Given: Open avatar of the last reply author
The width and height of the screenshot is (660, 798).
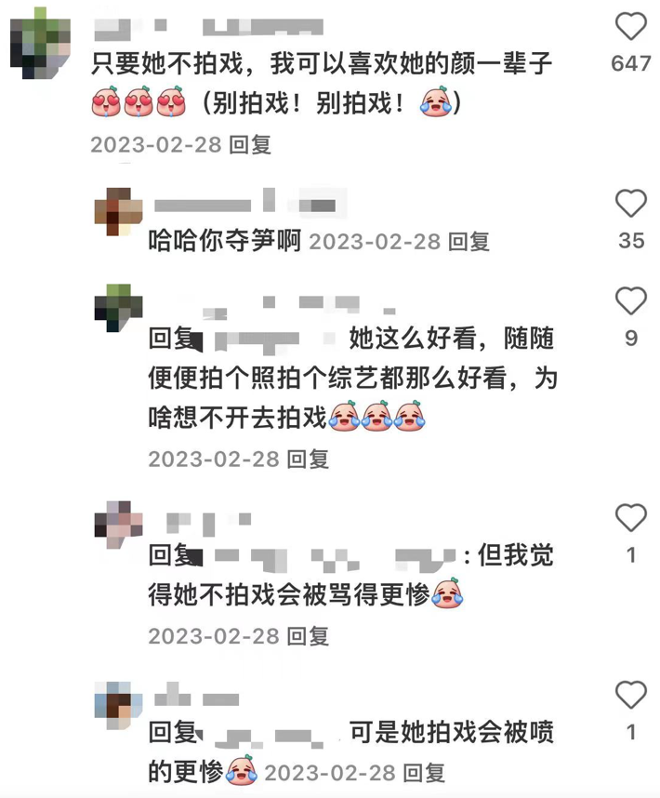Looking at the screenshot, I should (118, 706).
